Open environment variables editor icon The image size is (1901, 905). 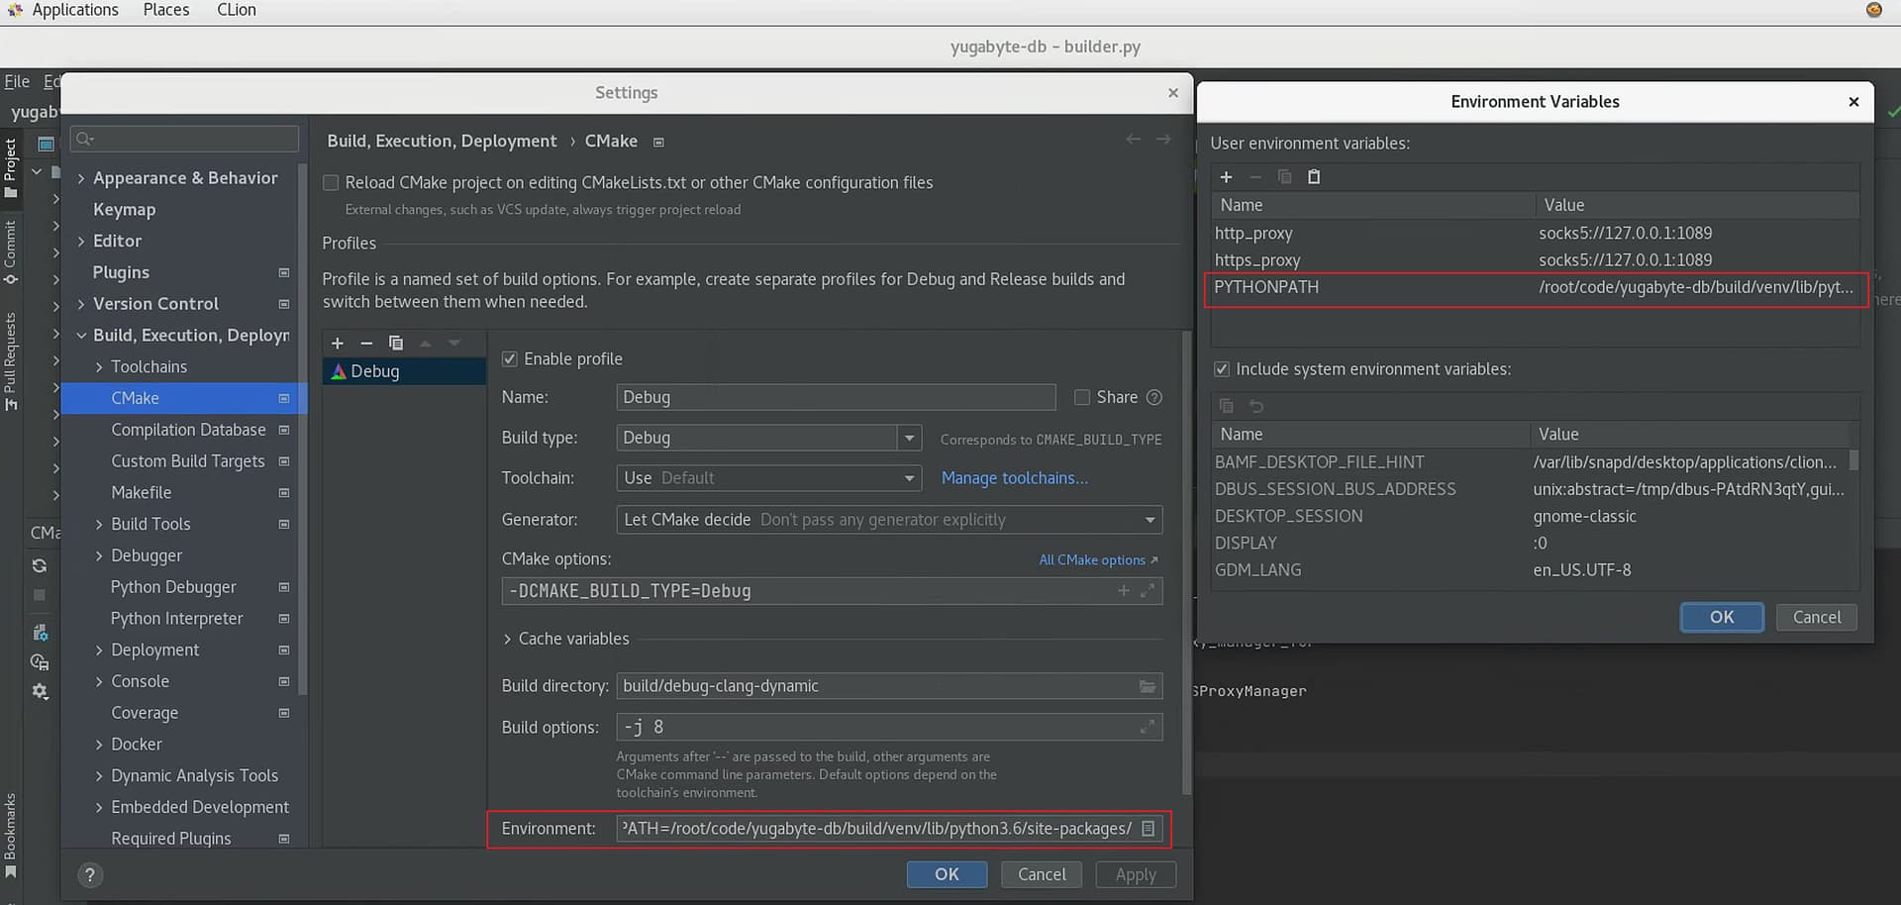click(x=1149, y=829)
